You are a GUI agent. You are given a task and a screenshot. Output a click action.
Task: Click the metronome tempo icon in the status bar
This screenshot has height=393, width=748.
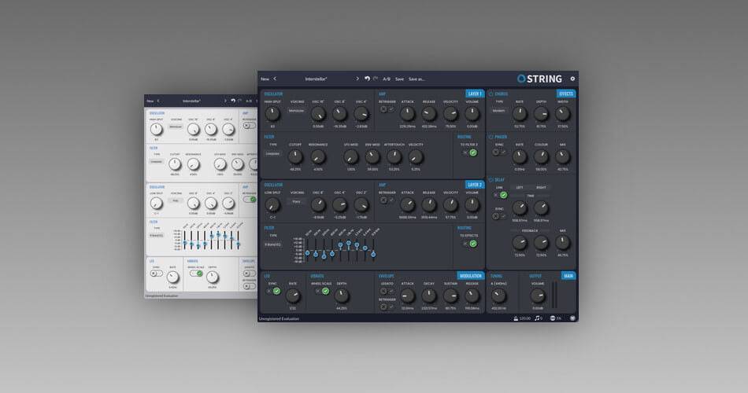point(516,318)
